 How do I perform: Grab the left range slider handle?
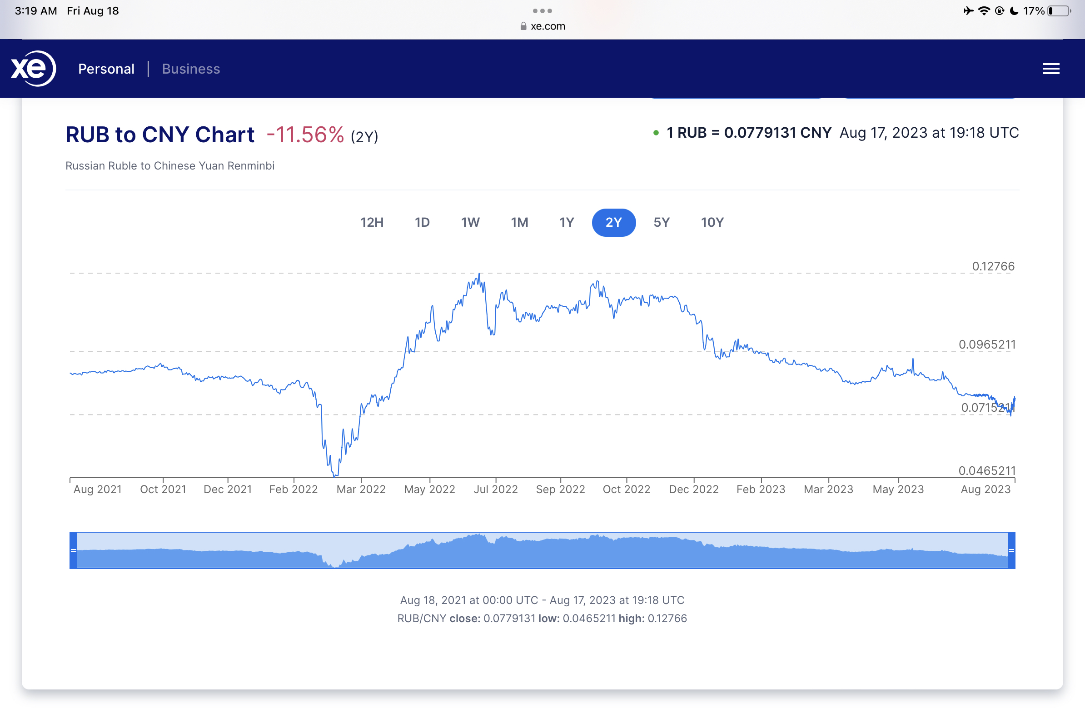coord(74,550)
